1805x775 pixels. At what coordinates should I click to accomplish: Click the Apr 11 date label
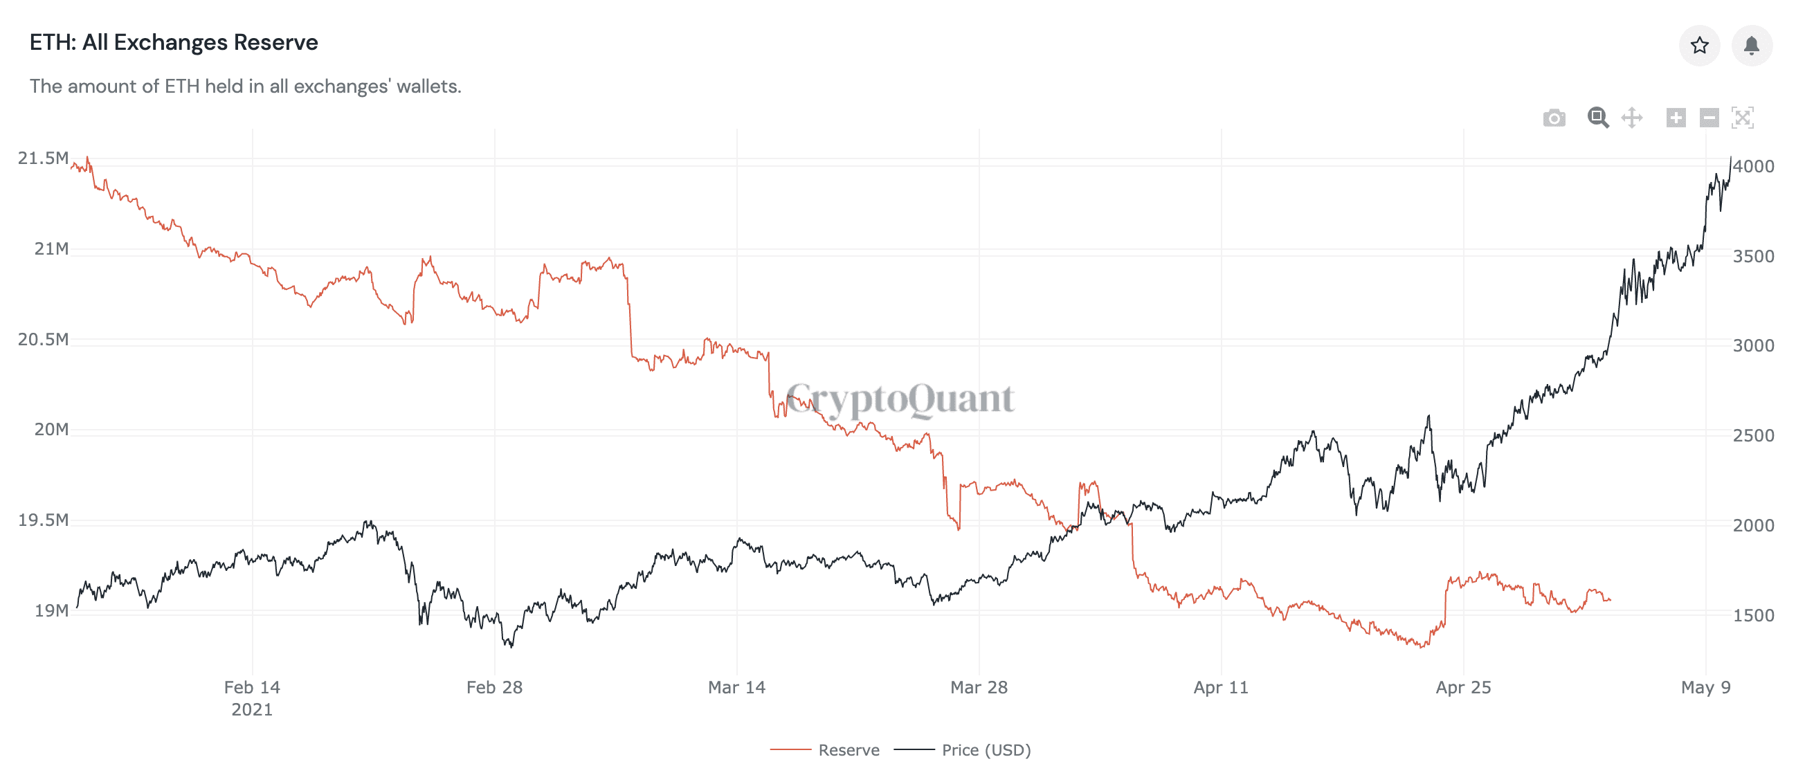(x=1221, y=687)
